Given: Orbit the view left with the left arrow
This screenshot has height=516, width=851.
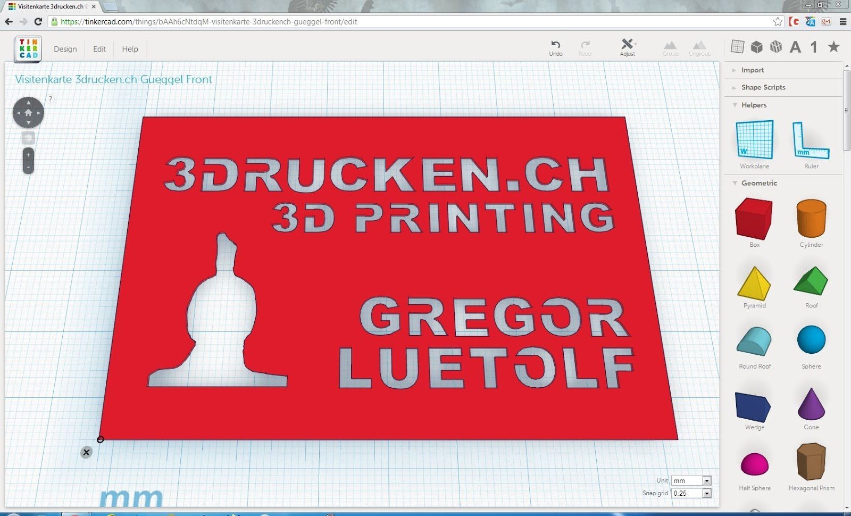Looking at the screenshot, I should [18, 113].
